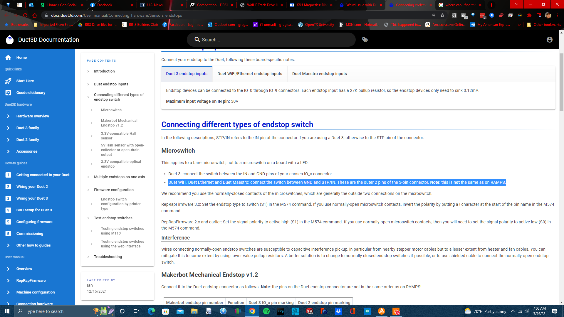Image resolution: width=564 pixels, height=317 pixels.
Task: Select Duet 3 endstop inputs tab
Action: tap(187, 74)
